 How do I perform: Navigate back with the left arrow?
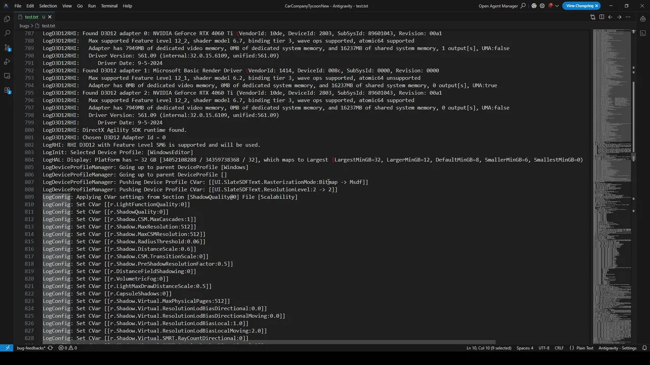(610, 17)
